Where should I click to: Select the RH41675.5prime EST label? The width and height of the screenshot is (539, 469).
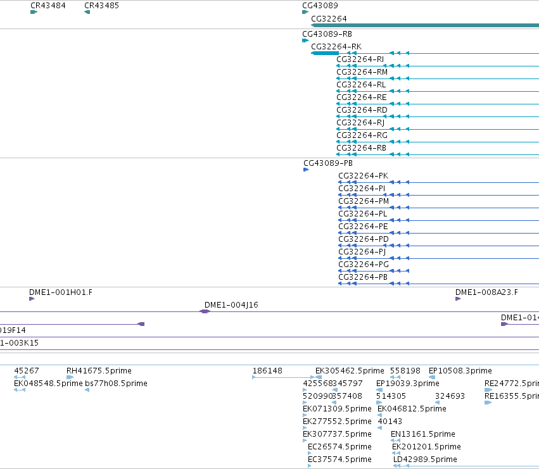[99, 371]
